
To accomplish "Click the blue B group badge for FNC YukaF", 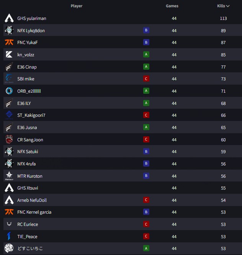I will [146, 42].
